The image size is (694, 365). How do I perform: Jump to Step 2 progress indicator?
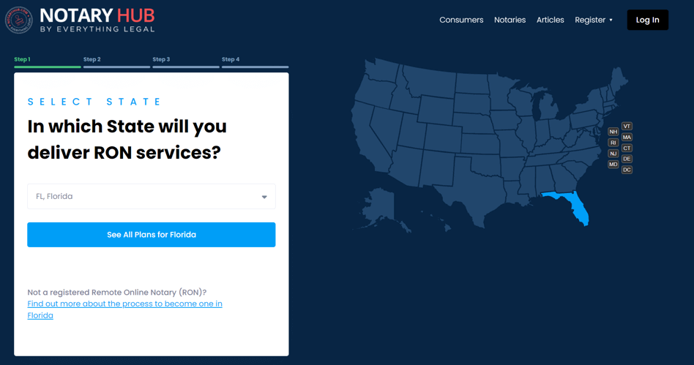pos(116,62)
